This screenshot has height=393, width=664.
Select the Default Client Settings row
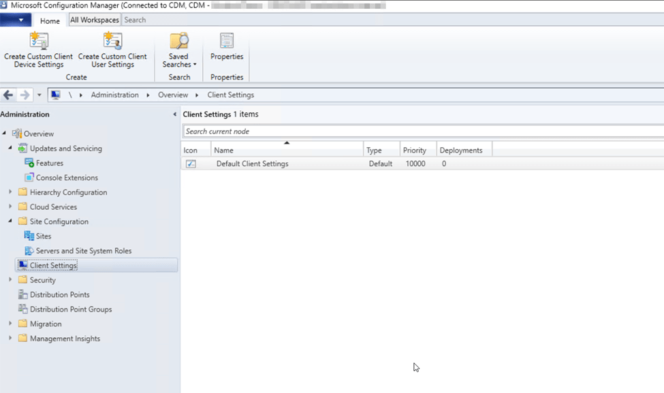[252, 164]
